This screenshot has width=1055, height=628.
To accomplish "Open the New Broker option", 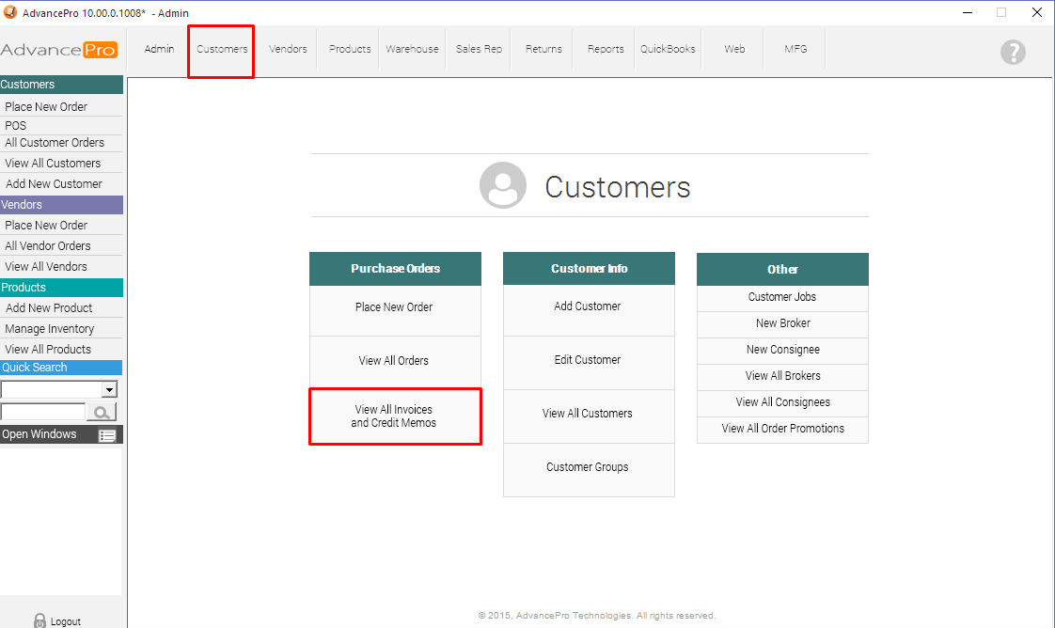I will (x=782, y=323).
